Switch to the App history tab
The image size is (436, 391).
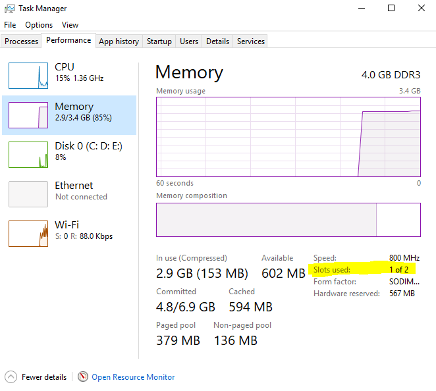click(x=119, y=41)
